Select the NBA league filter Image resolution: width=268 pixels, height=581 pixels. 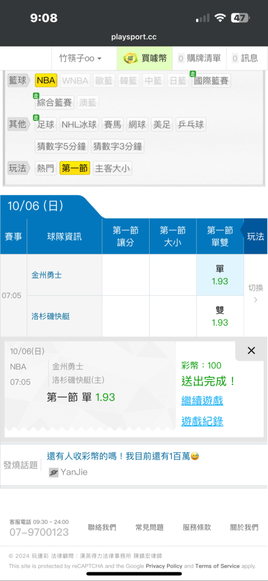click(x=46, y=80)
